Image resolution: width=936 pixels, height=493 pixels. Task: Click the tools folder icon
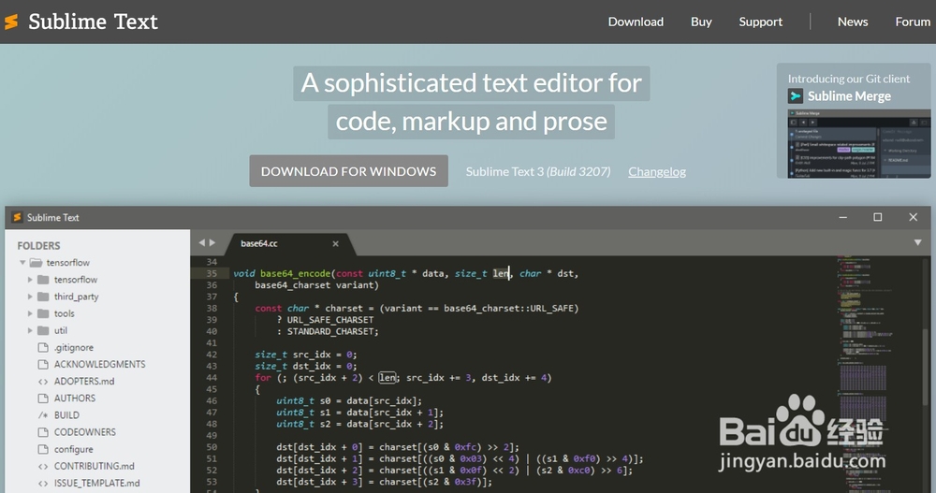[43, 313]
